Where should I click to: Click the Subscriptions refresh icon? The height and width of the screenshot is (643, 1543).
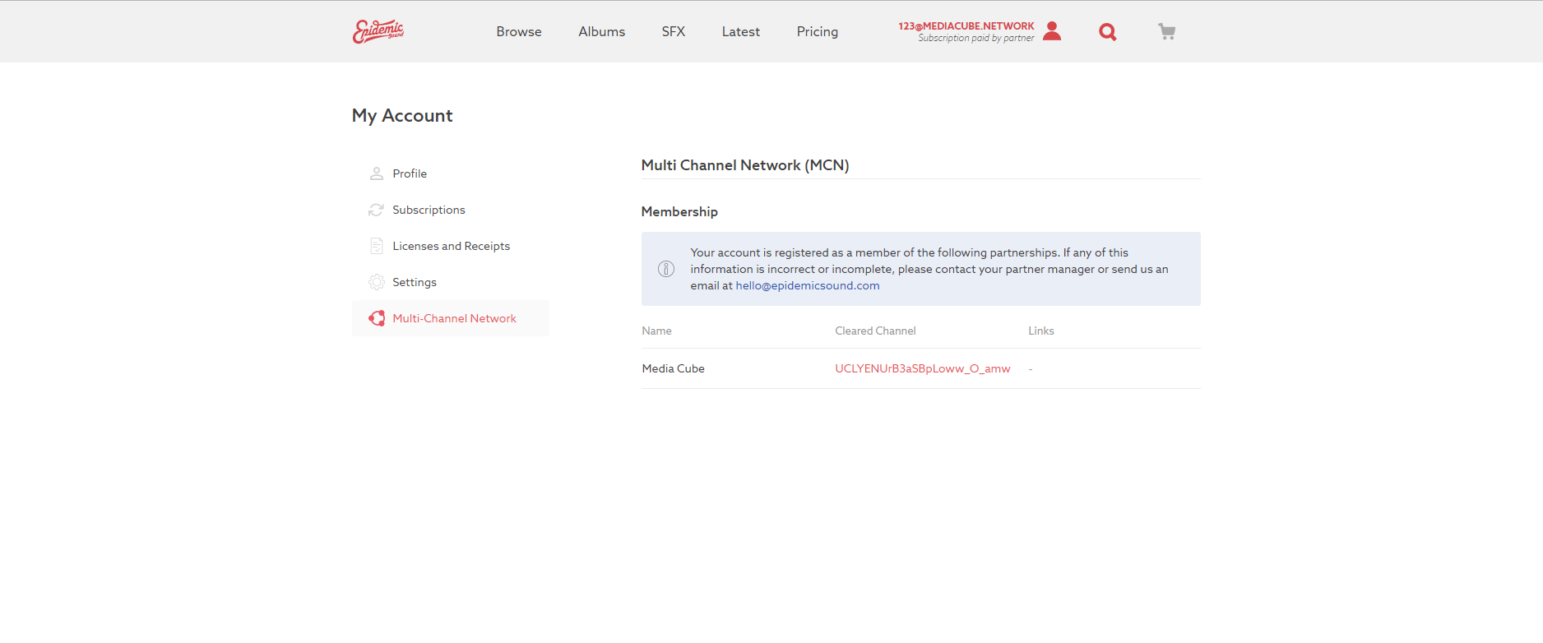(x=377, y=210)
